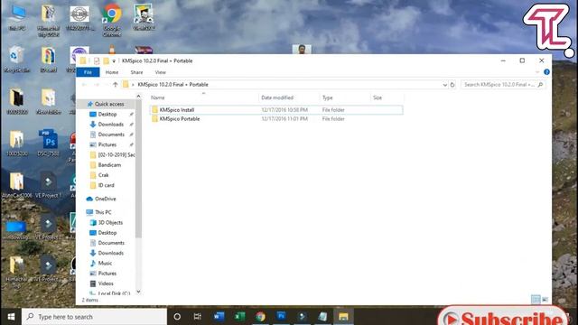The image size is (578, 325).
Task: Open the Explorer help icon
Action: tap(546, 72)
